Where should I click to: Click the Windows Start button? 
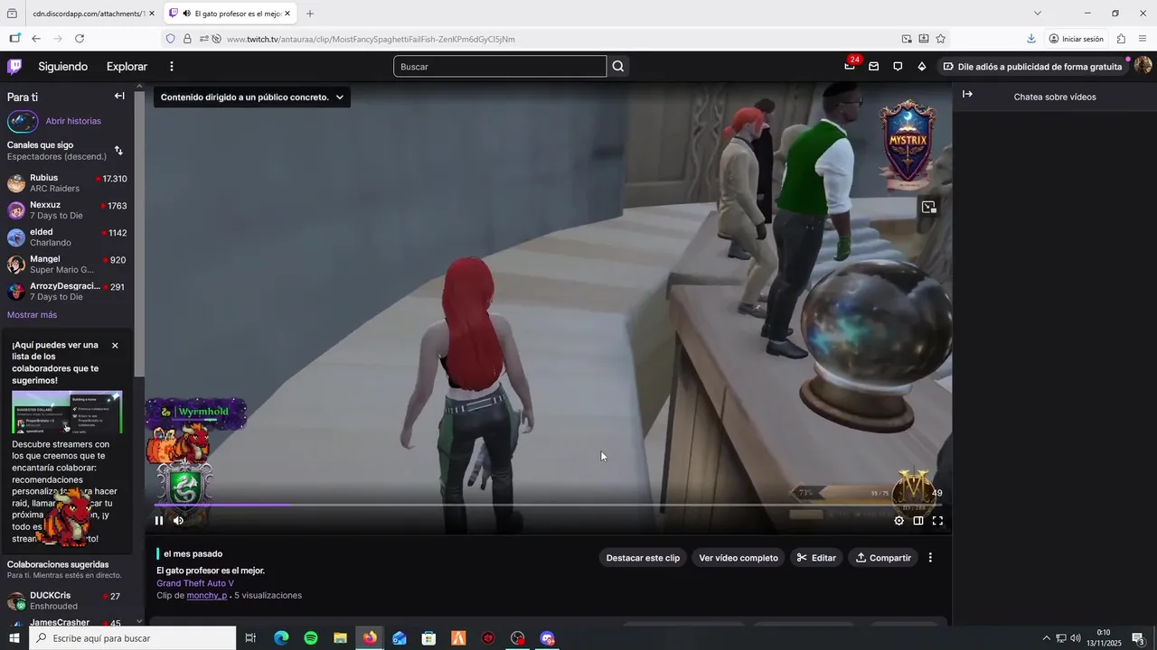[14, 638]
